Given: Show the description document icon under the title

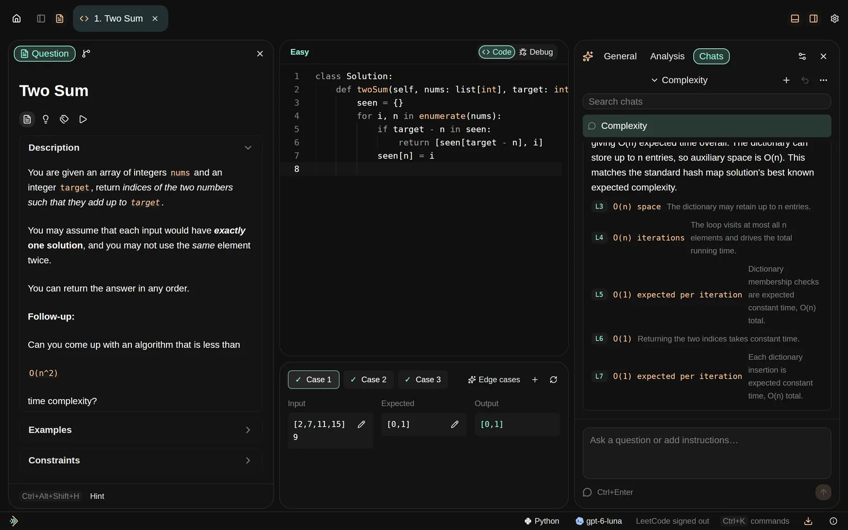Looking at the screenshot, I should click(x=27, y=119).
